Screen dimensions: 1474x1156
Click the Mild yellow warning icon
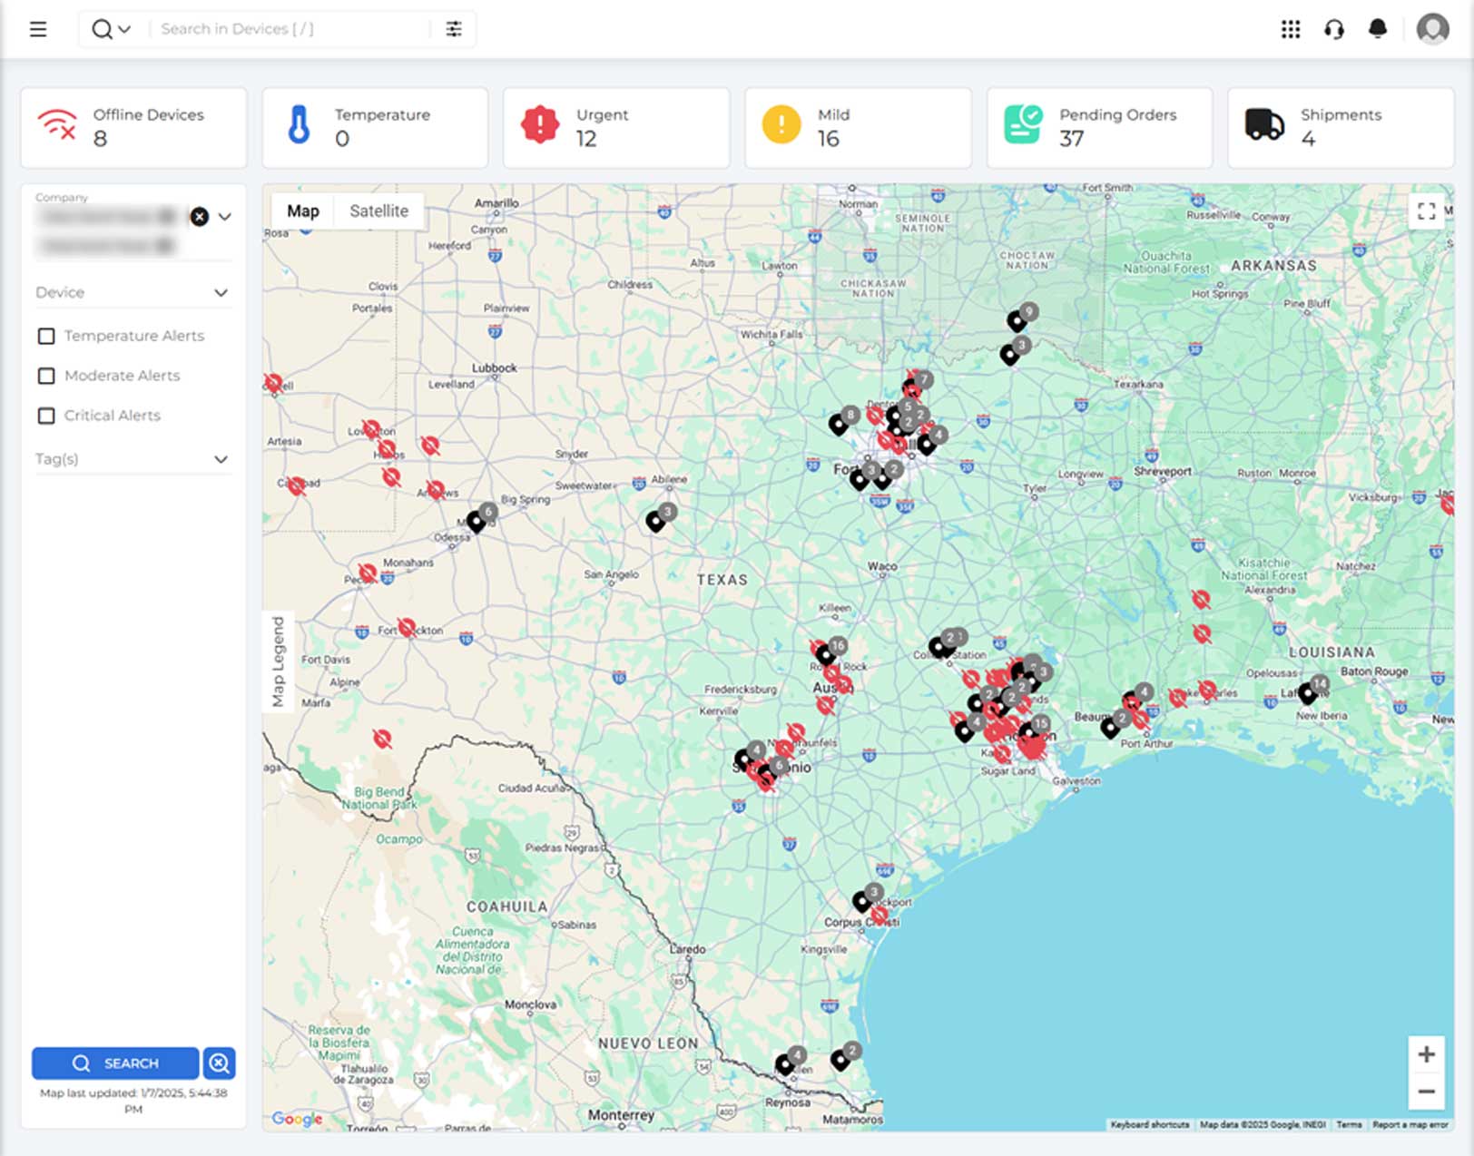(781, 124)
